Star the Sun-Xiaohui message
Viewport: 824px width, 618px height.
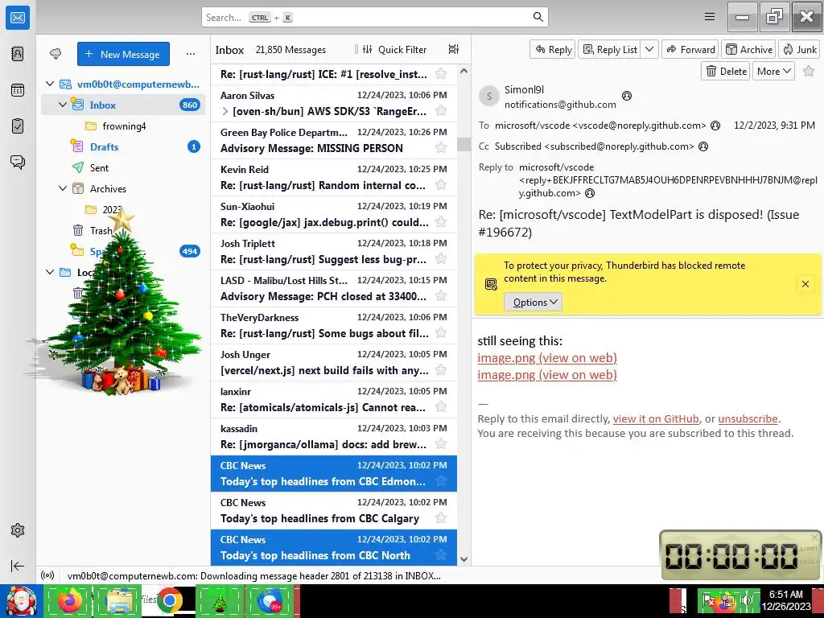click(x=441, y=222)
